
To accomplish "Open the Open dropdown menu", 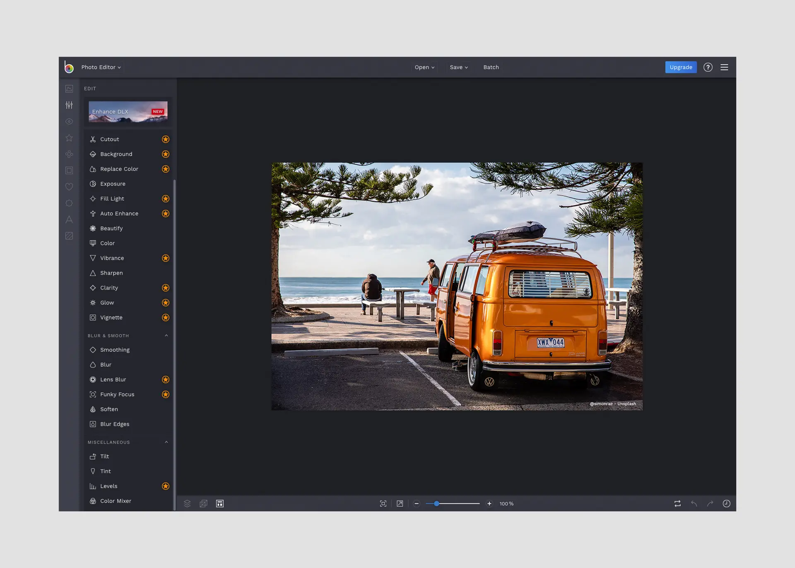I will tap(424, 67).
